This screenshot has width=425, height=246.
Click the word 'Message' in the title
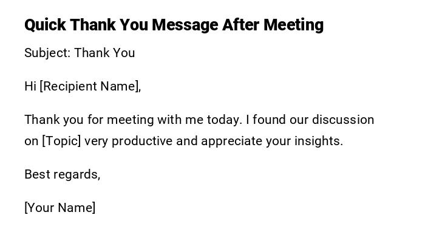click(185, 25)
